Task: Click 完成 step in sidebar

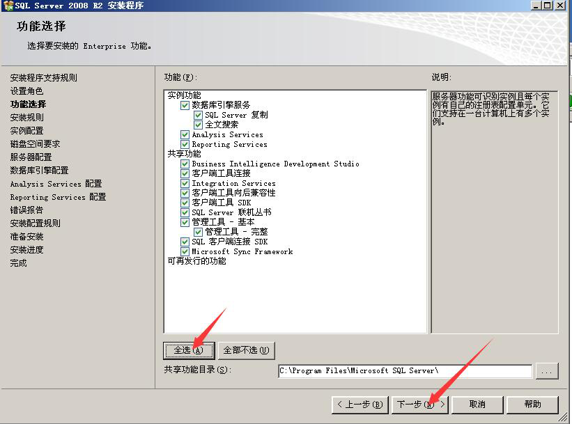Action: coord(18,263)
